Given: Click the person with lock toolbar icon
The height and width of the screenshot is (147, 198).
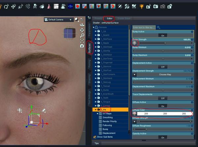Looking at the screenshot, I should point(63,6).
